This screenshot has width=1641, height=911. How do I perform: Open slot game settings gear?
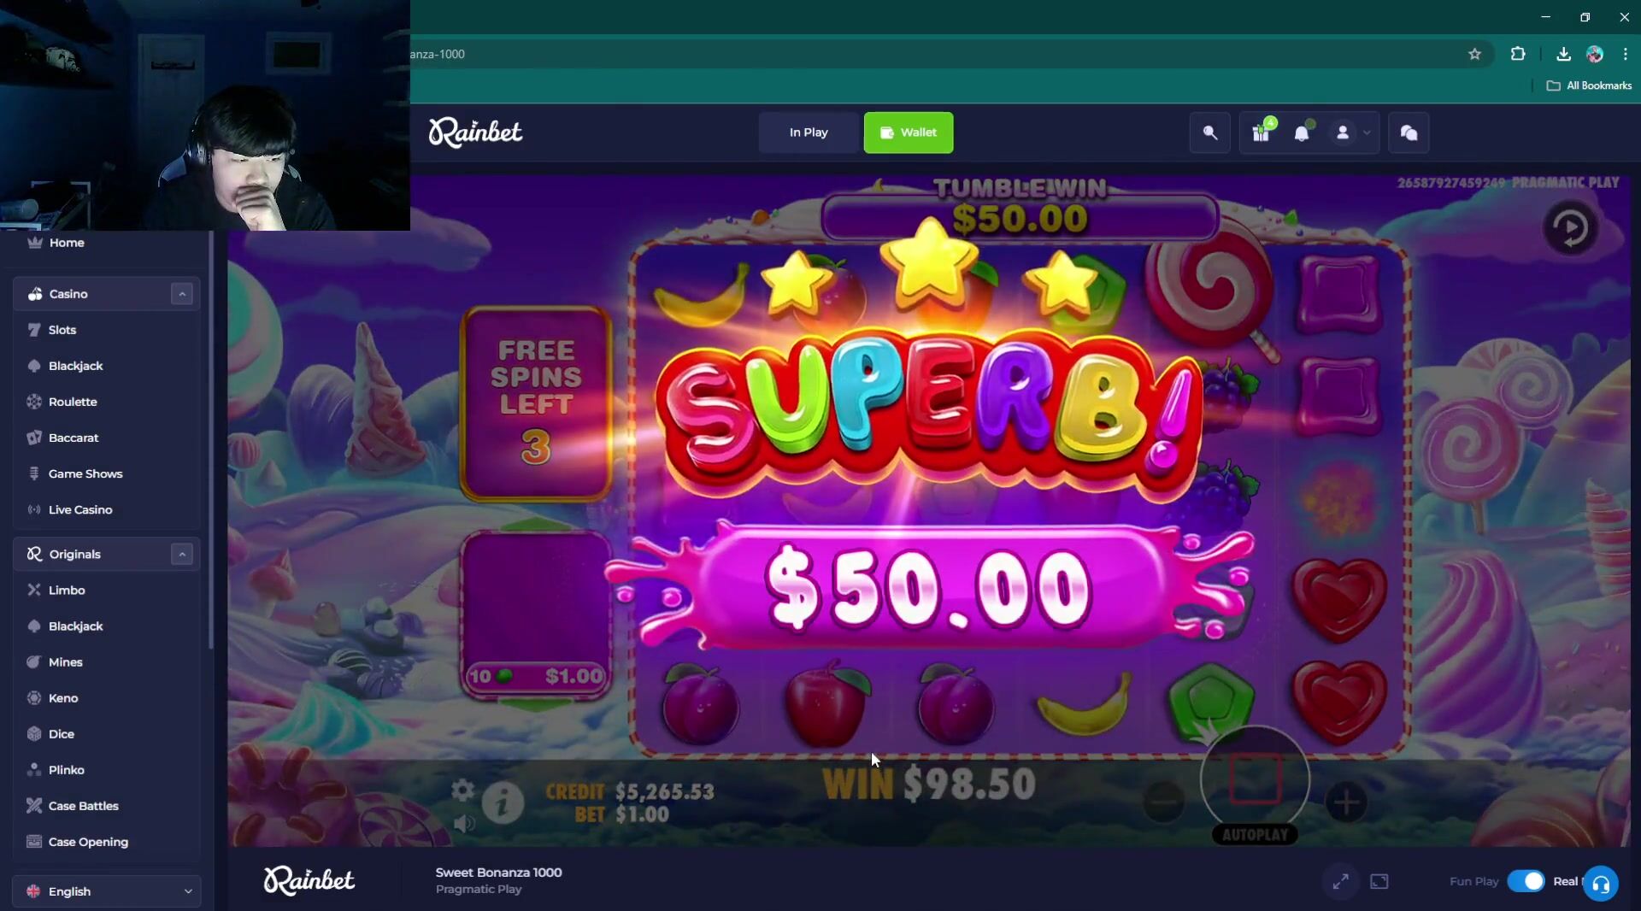[x=462, y=790]
